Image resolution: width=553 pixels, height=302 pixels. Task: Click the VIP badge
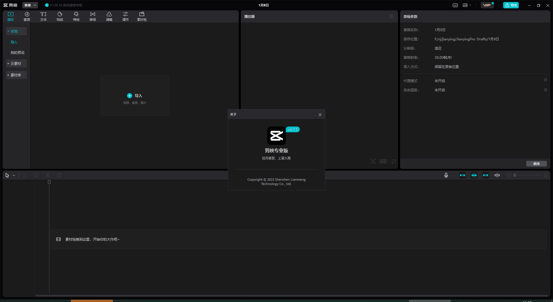coord(487,5)
